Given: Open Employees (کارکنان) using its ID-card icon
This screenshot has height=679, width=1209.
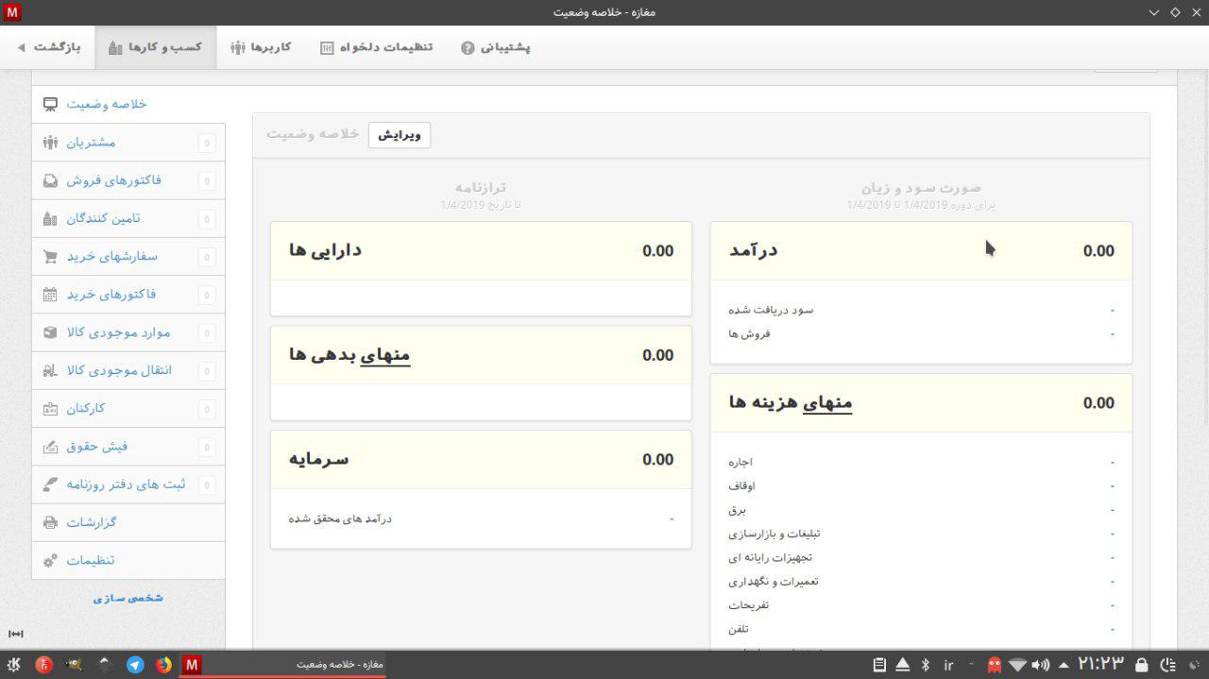Looking at the screenshot, I should coord(51,409).
